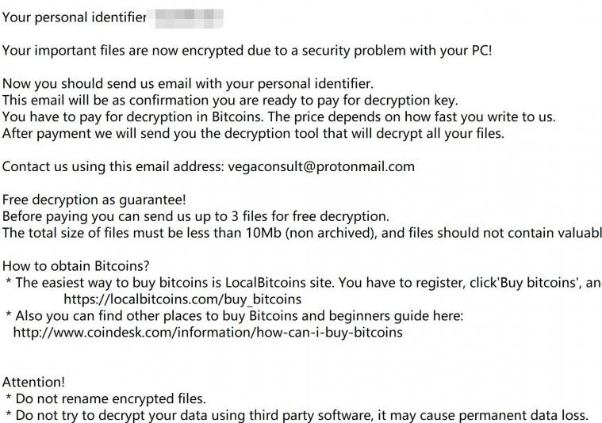This screenshot has height=423, width=602.
Task: Click the "Your personal identifier" label text
Action: coord(75,17)
